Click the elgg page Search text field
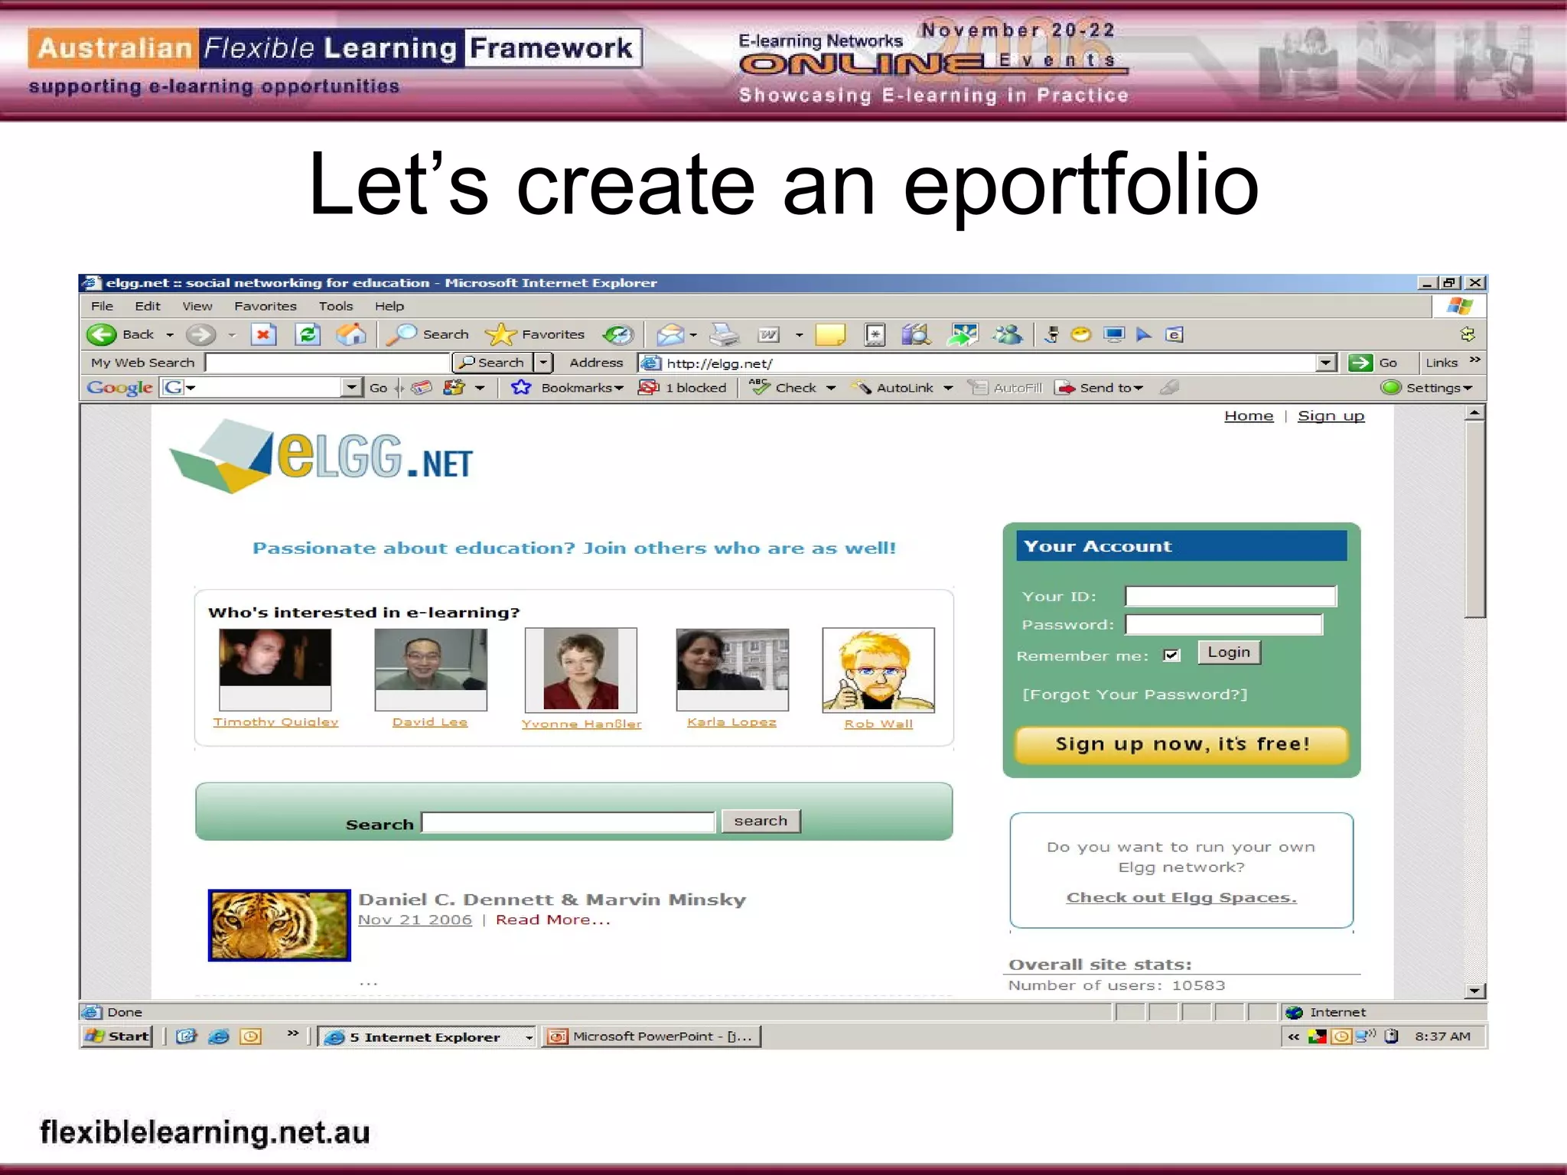The image size is (1567, 1175). [x=568, y=822]
